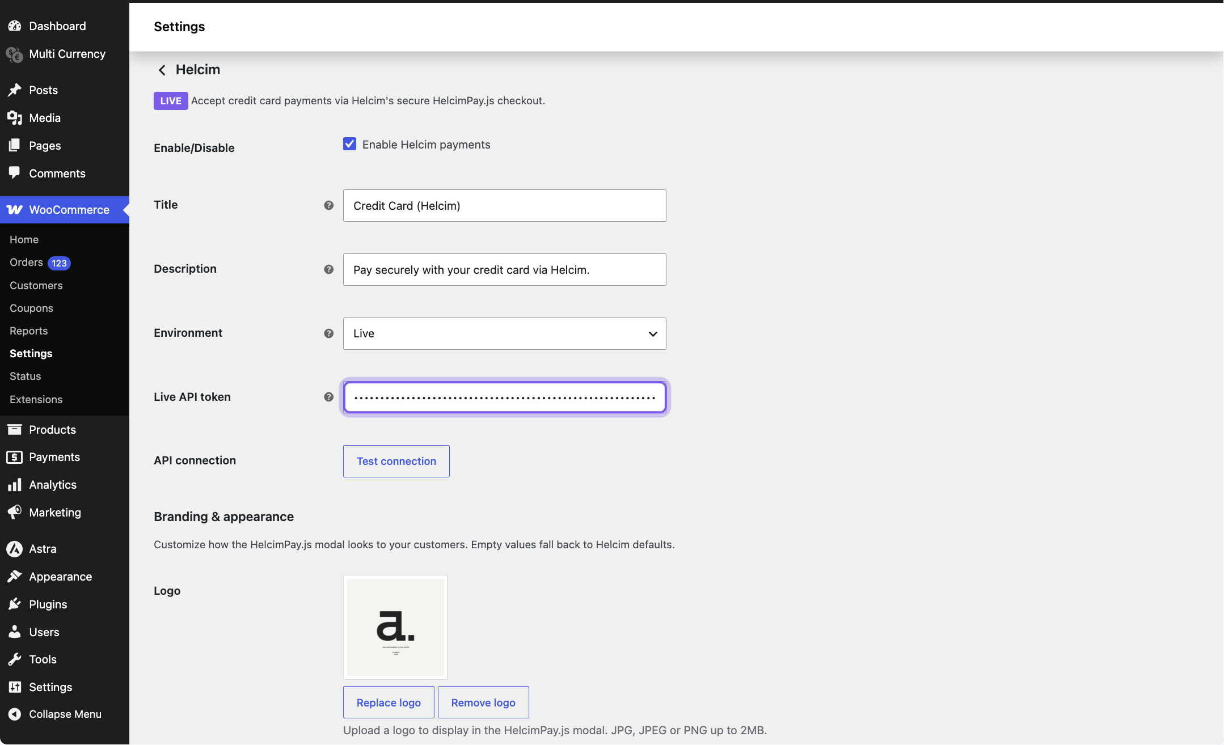The image size is (1224, 745).
Task: Click the Analytics bar chart icon
Action: 15,485
